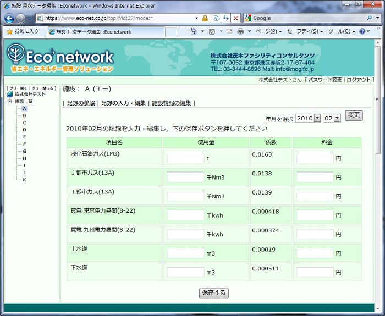Select facility C in tree
385x316 pixels.
[24, 123]
